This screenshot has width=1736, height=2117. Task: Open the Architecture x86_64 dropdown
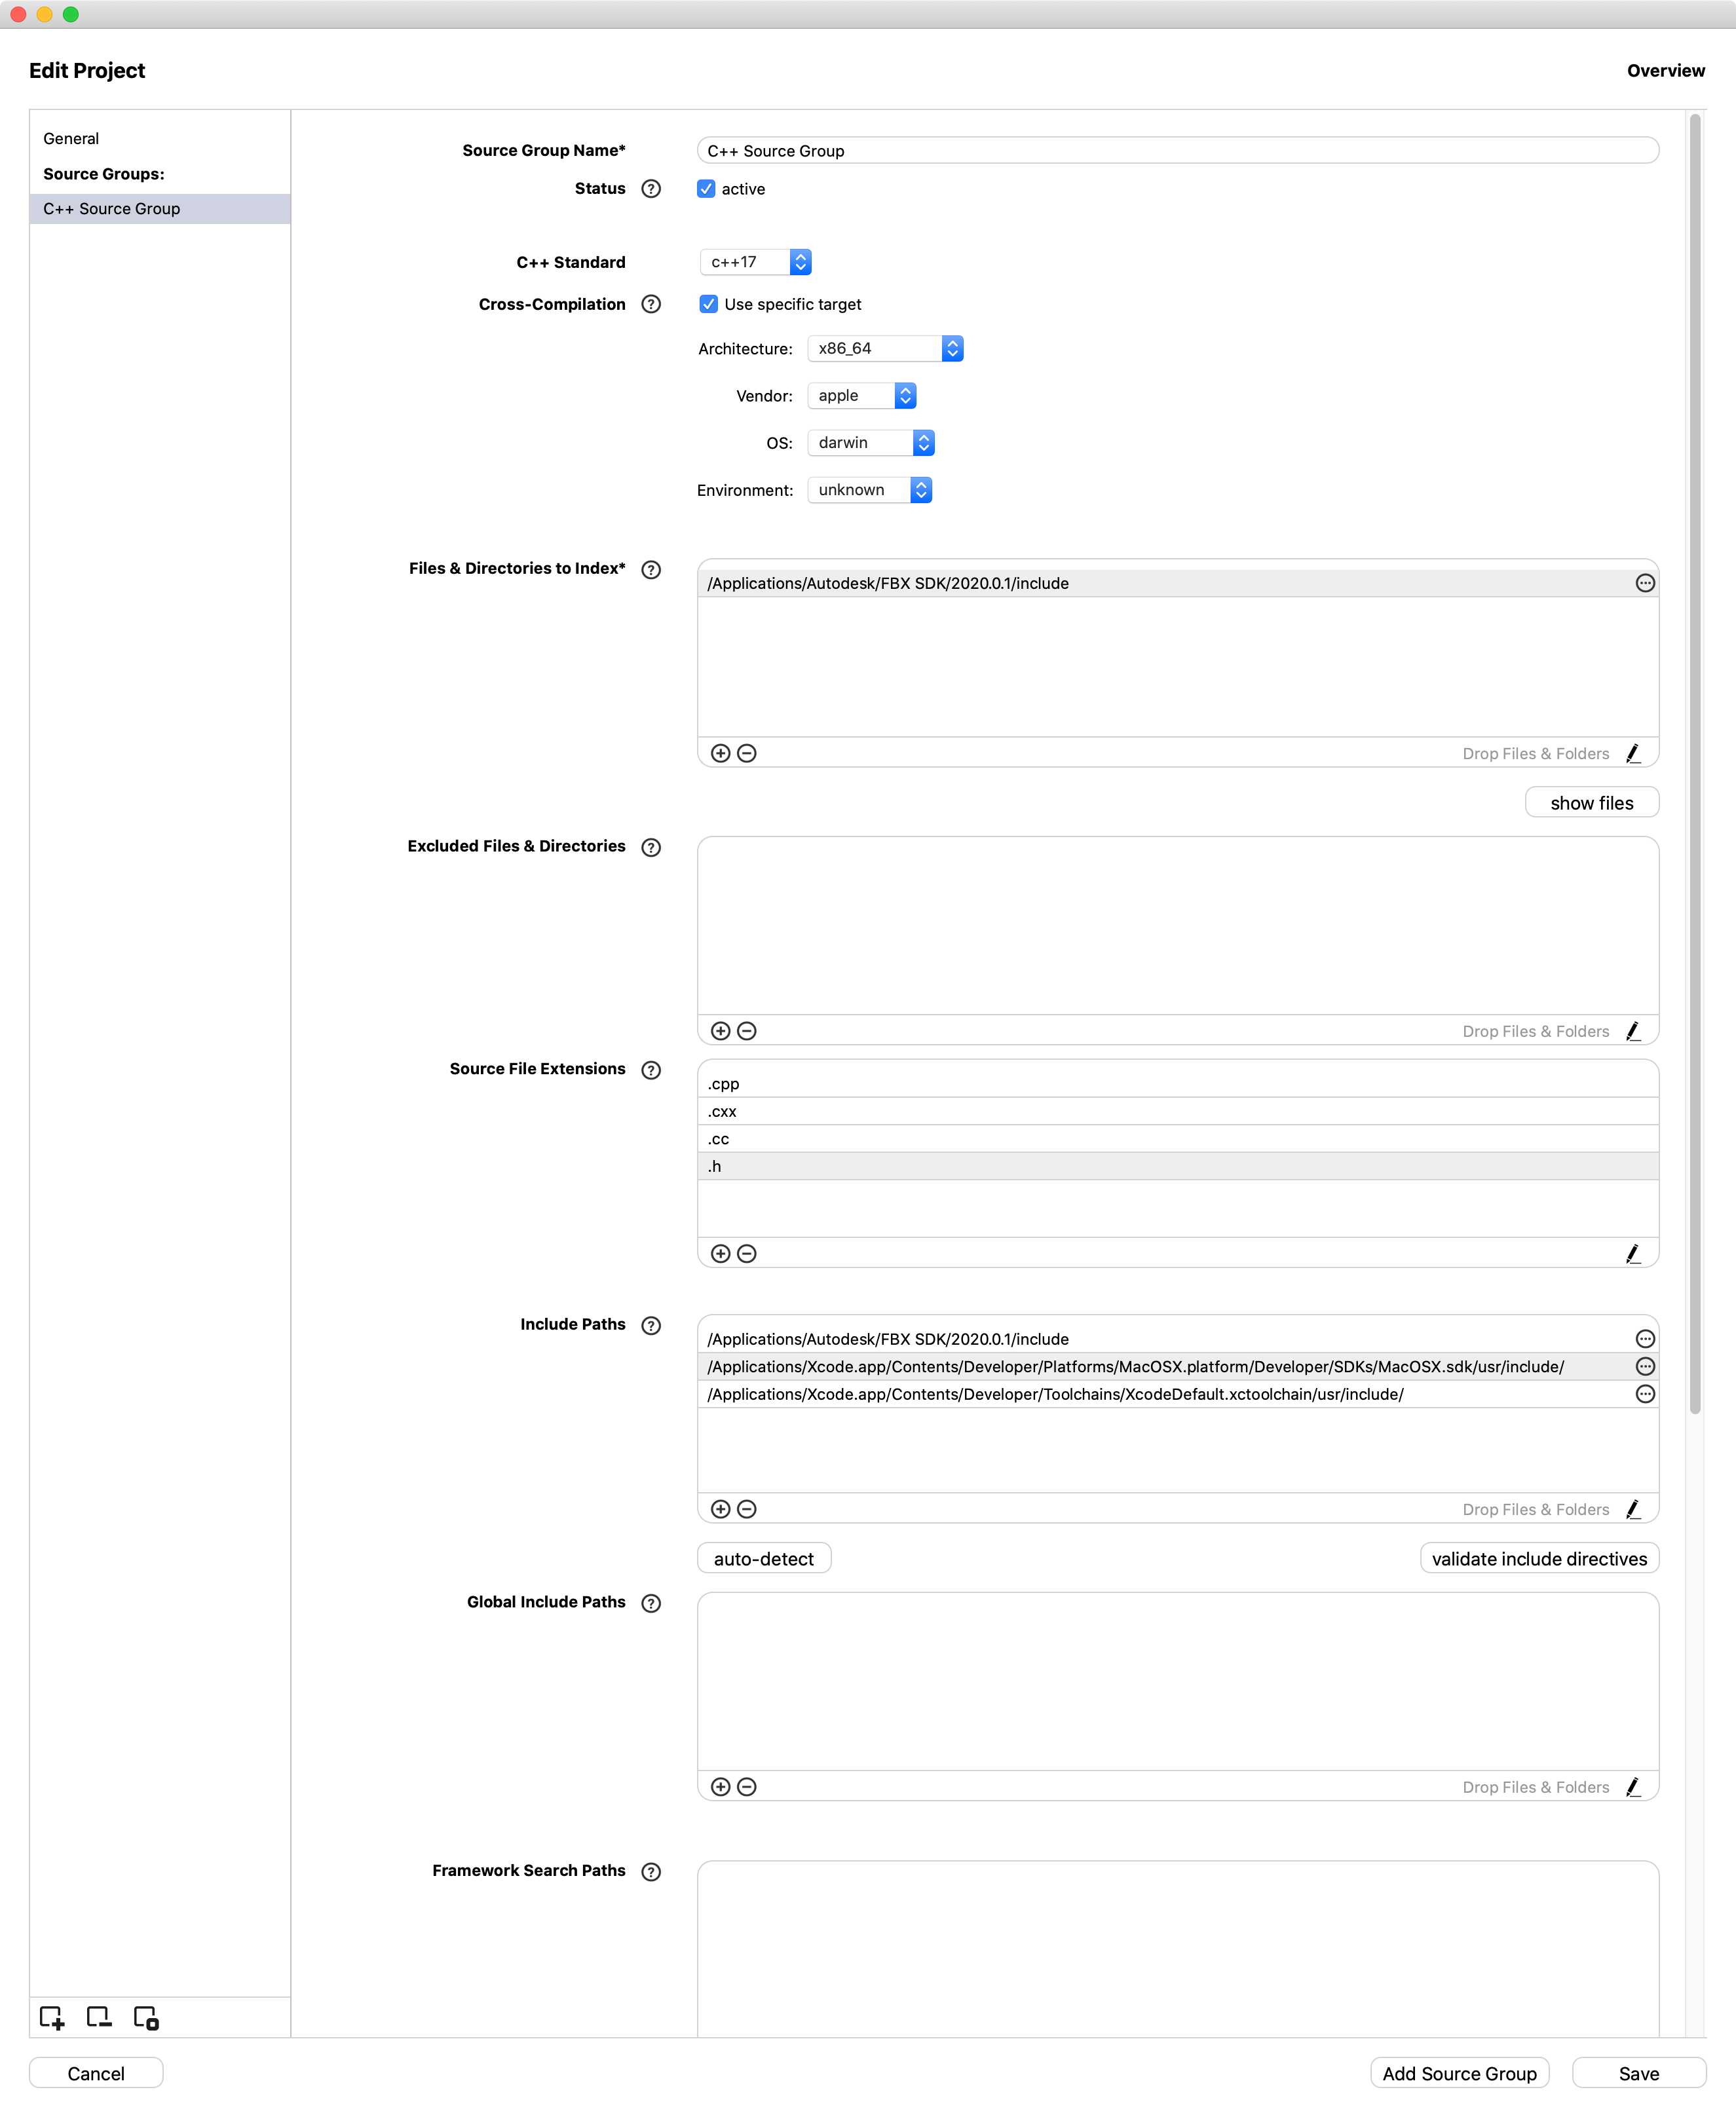(885, 349)
